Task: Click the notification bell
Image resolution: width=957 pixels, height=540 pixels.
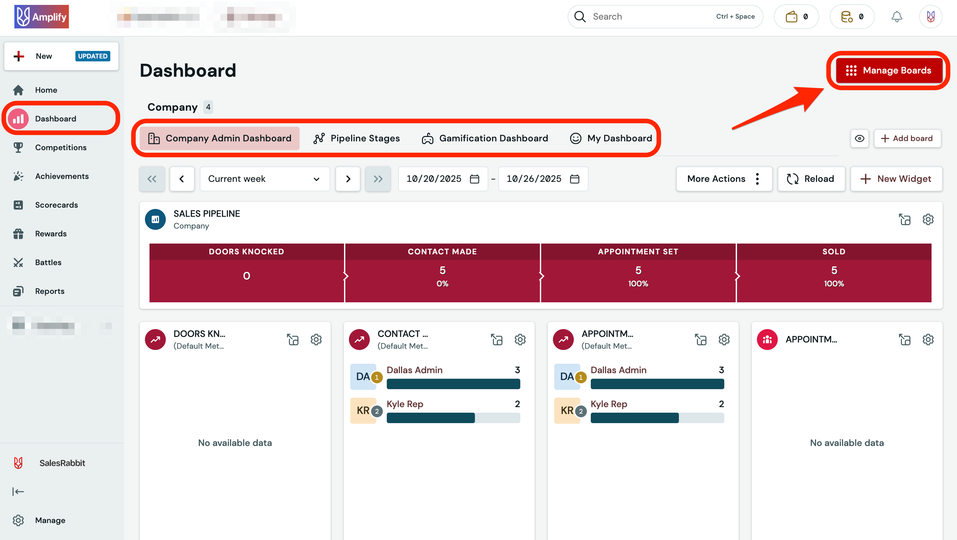Action: [897, 16]
